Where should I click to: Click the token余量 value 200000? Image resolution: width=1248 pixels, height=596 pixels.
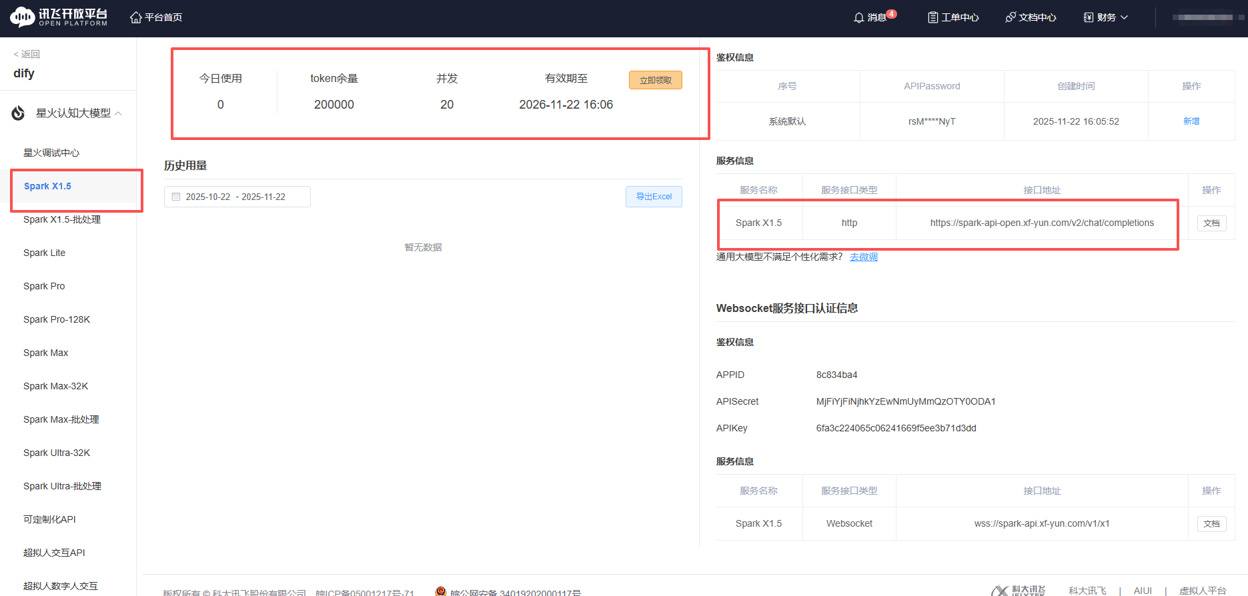pyautogui.click(x=334, y=105)
